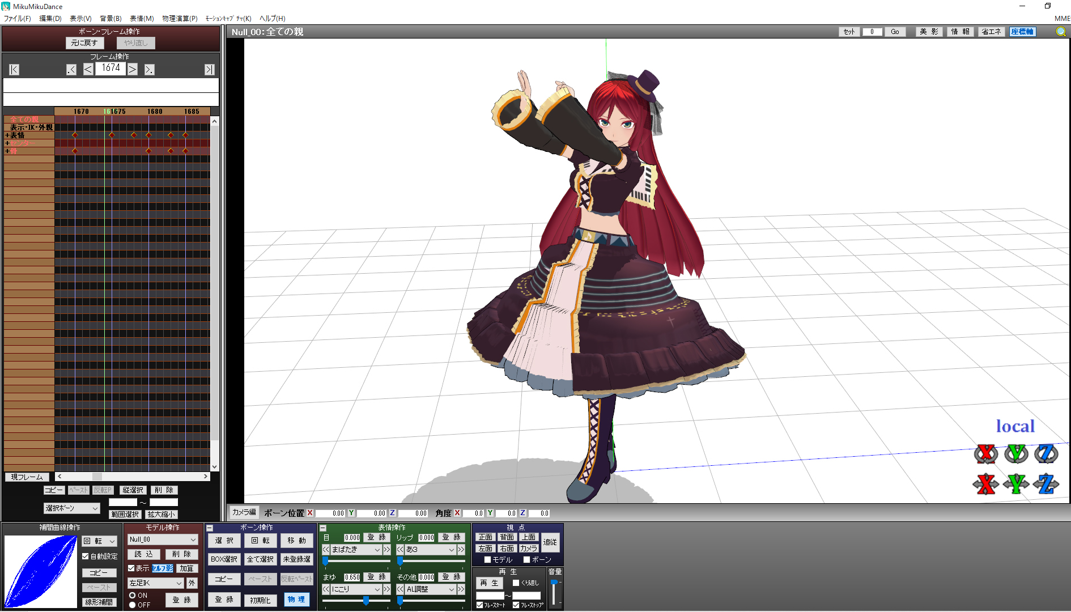Expand the +表情 timeline row
The width and height of the screenshot is (1071, 612).
7,135
